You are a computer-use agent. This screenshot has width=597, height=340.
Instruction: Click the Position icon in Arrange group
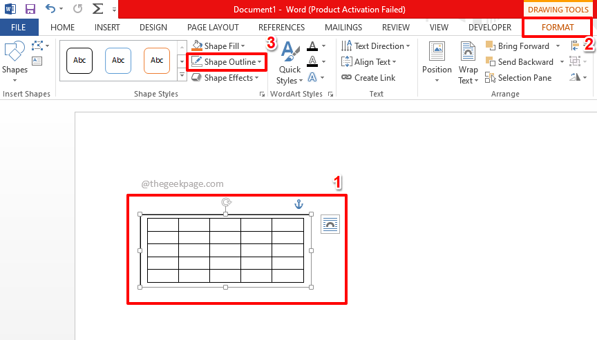[x=437, y=62]
